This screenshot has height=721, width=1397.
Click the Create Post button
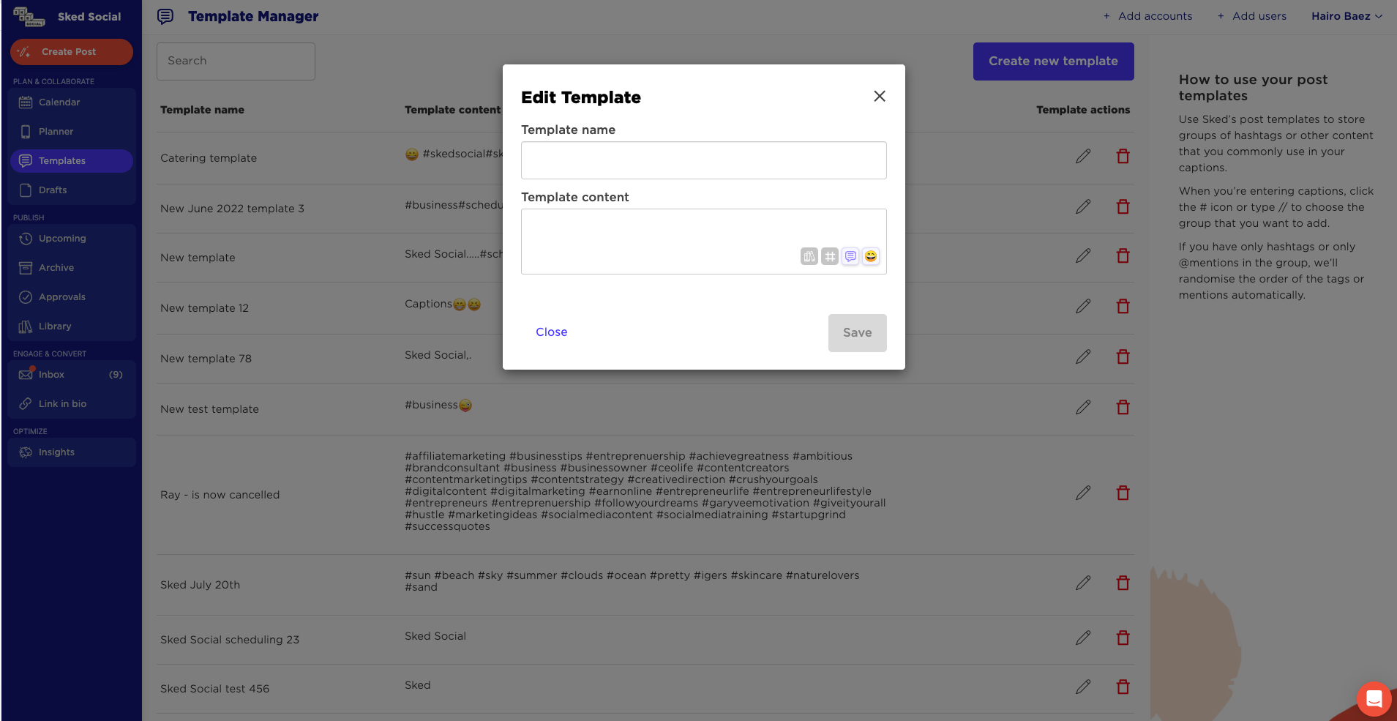tap(72, 52)
